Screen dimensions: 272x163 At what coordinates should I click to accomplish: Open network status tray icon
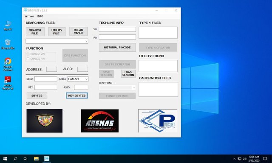239,159
